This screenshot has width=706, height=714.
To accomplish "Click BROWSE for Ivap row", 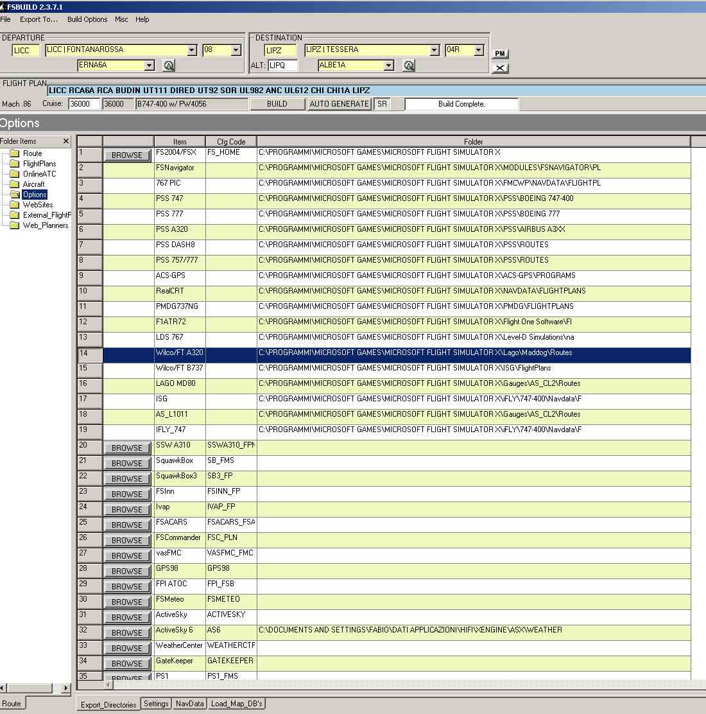I will pos(127,510).
